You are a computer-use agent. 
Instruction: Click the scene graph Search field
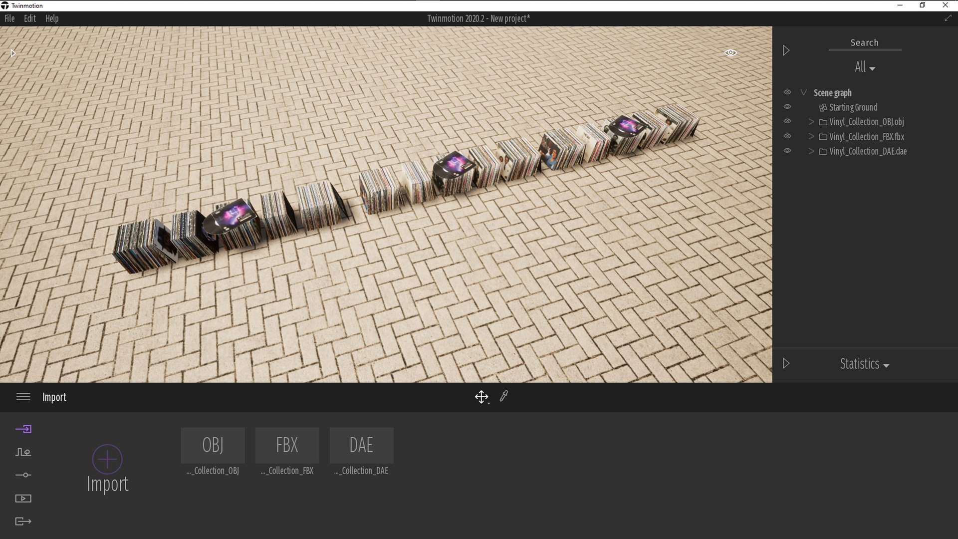[865, 43]
